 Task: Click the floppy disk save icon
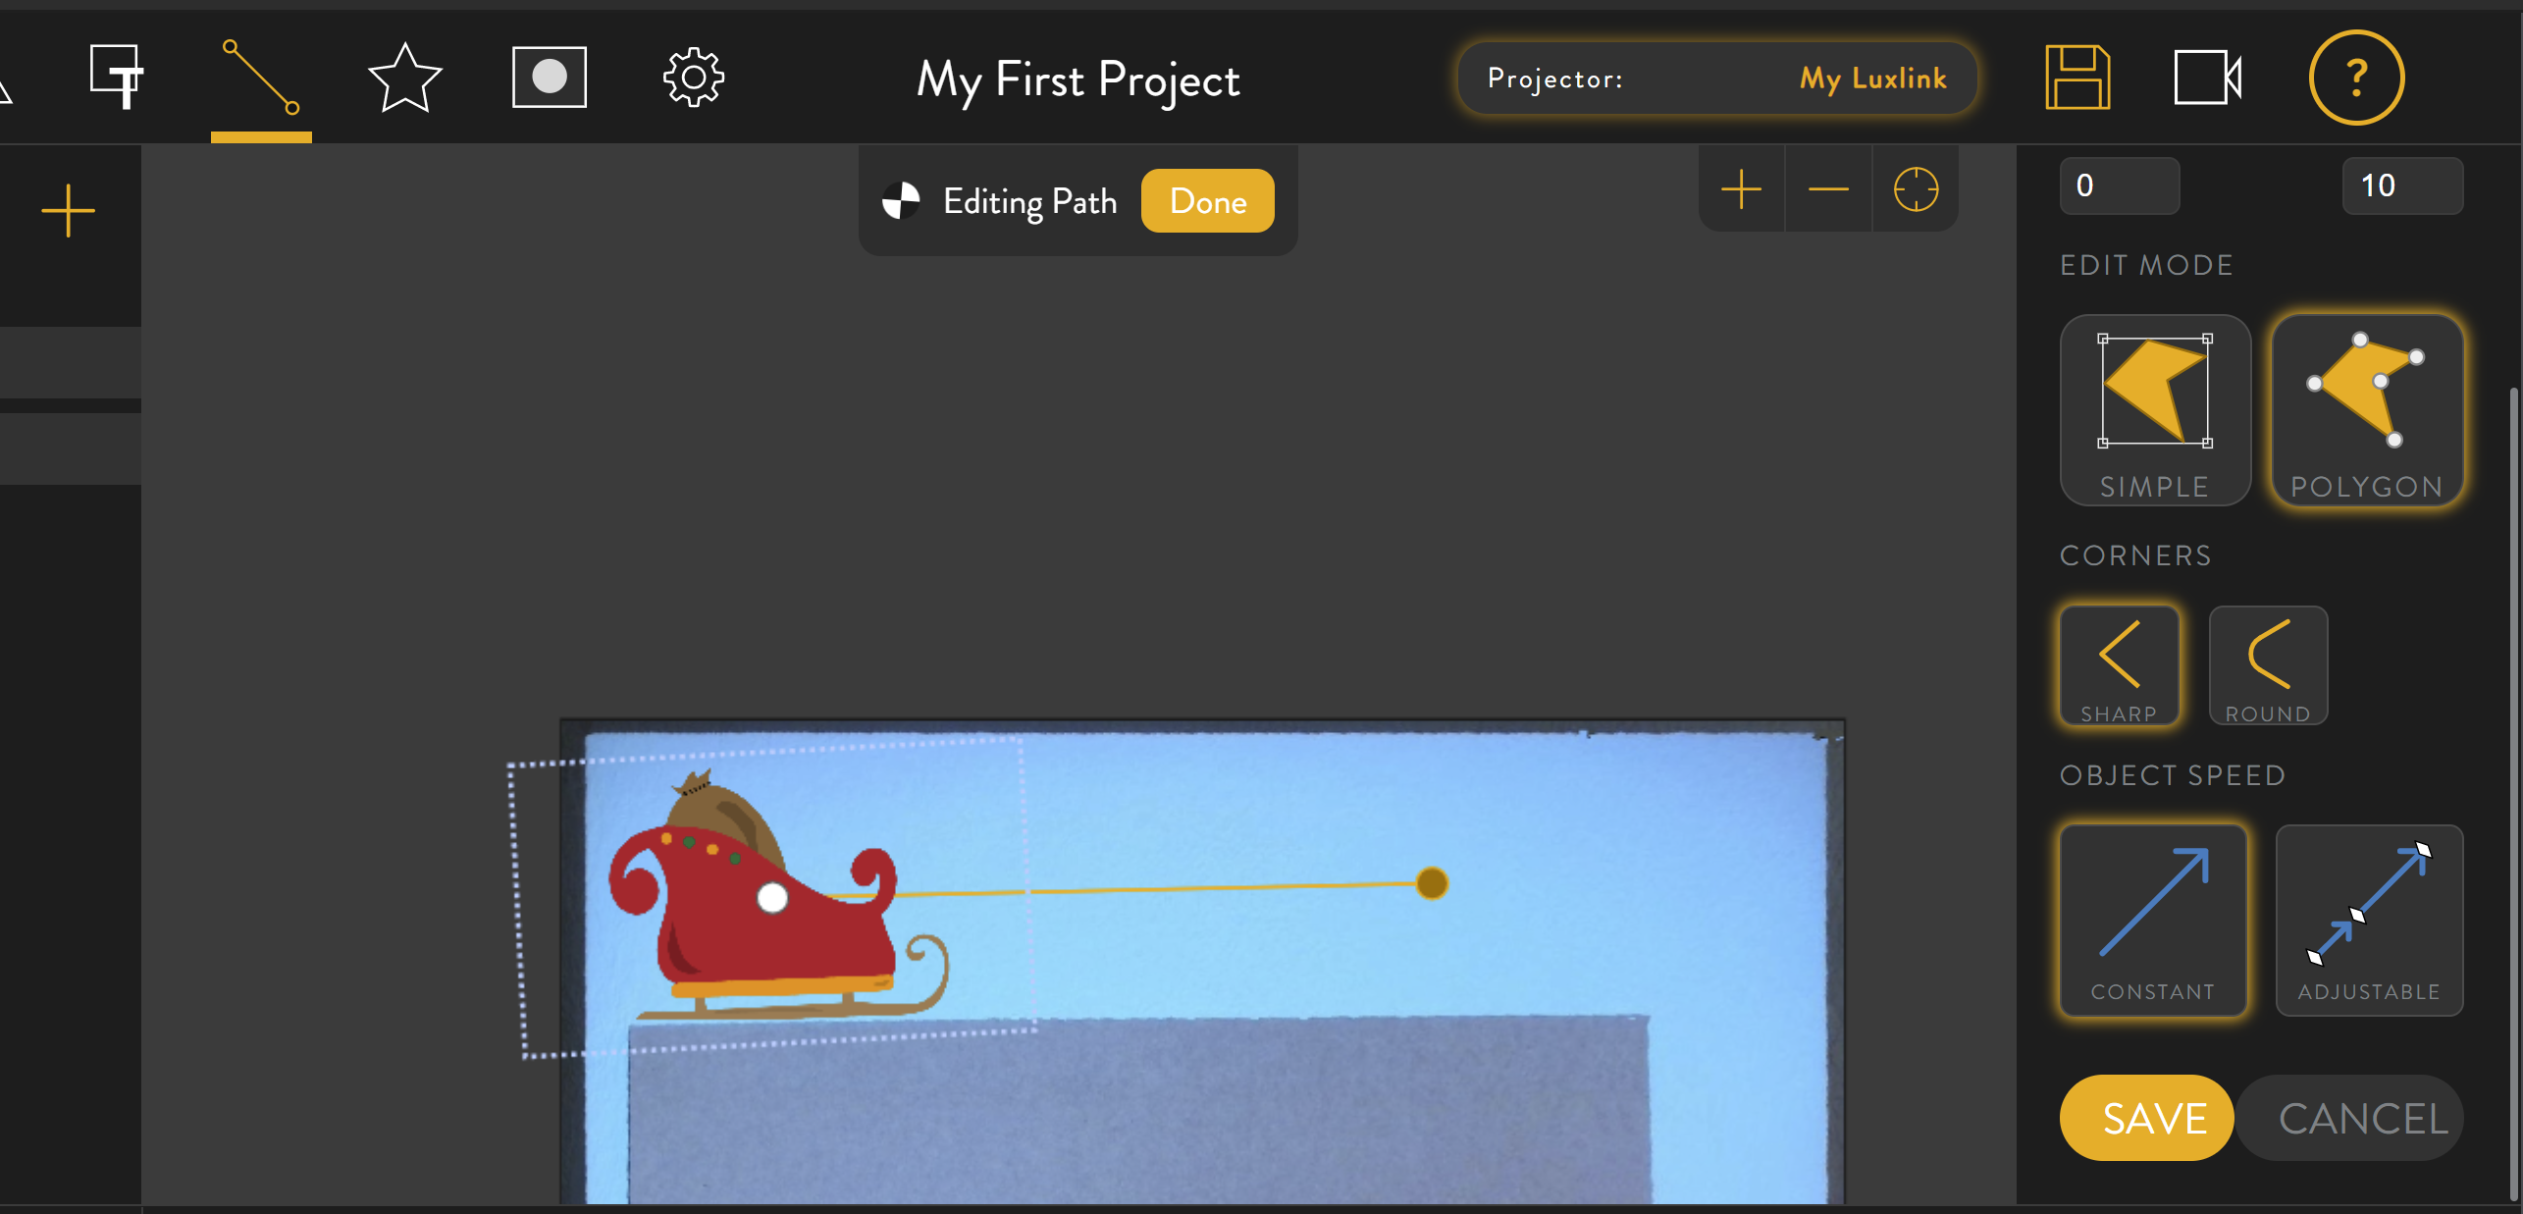[2077, 78]
